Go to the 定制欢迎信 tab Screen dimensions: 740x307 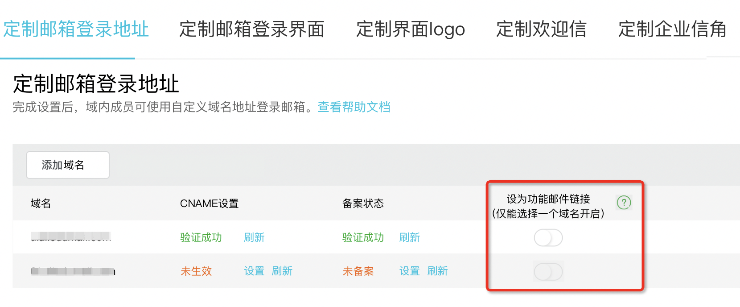[x=541, y=29]
